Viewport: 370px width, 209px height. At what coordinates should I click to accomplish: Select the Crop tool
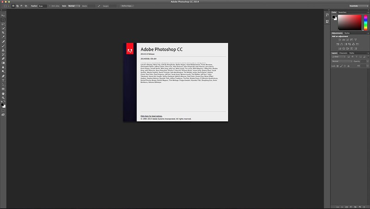(3, 33)
